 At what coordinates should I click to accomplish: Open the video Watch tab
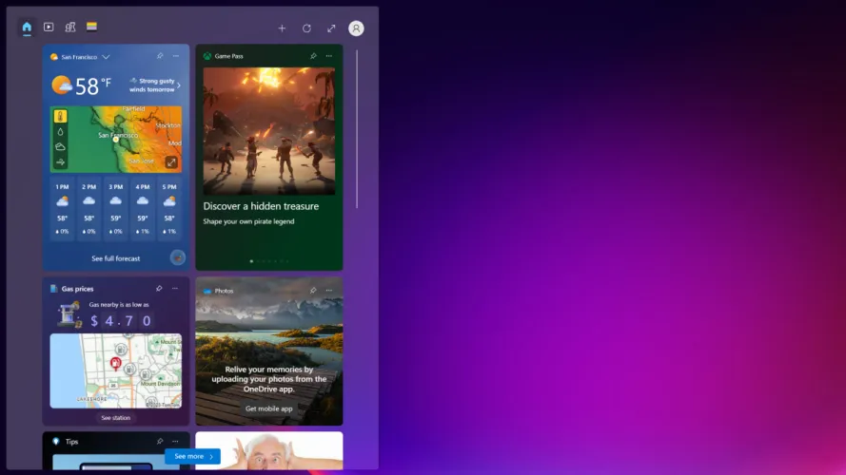49,28
